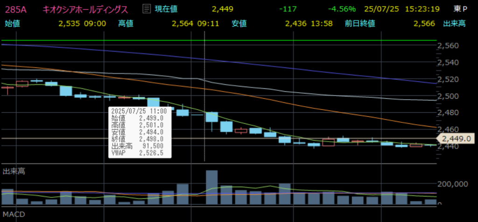The height and width of the screenshot is (222, 478).
Task: Click the 出来高 title of the volume panel
Action: click(14, 172)
